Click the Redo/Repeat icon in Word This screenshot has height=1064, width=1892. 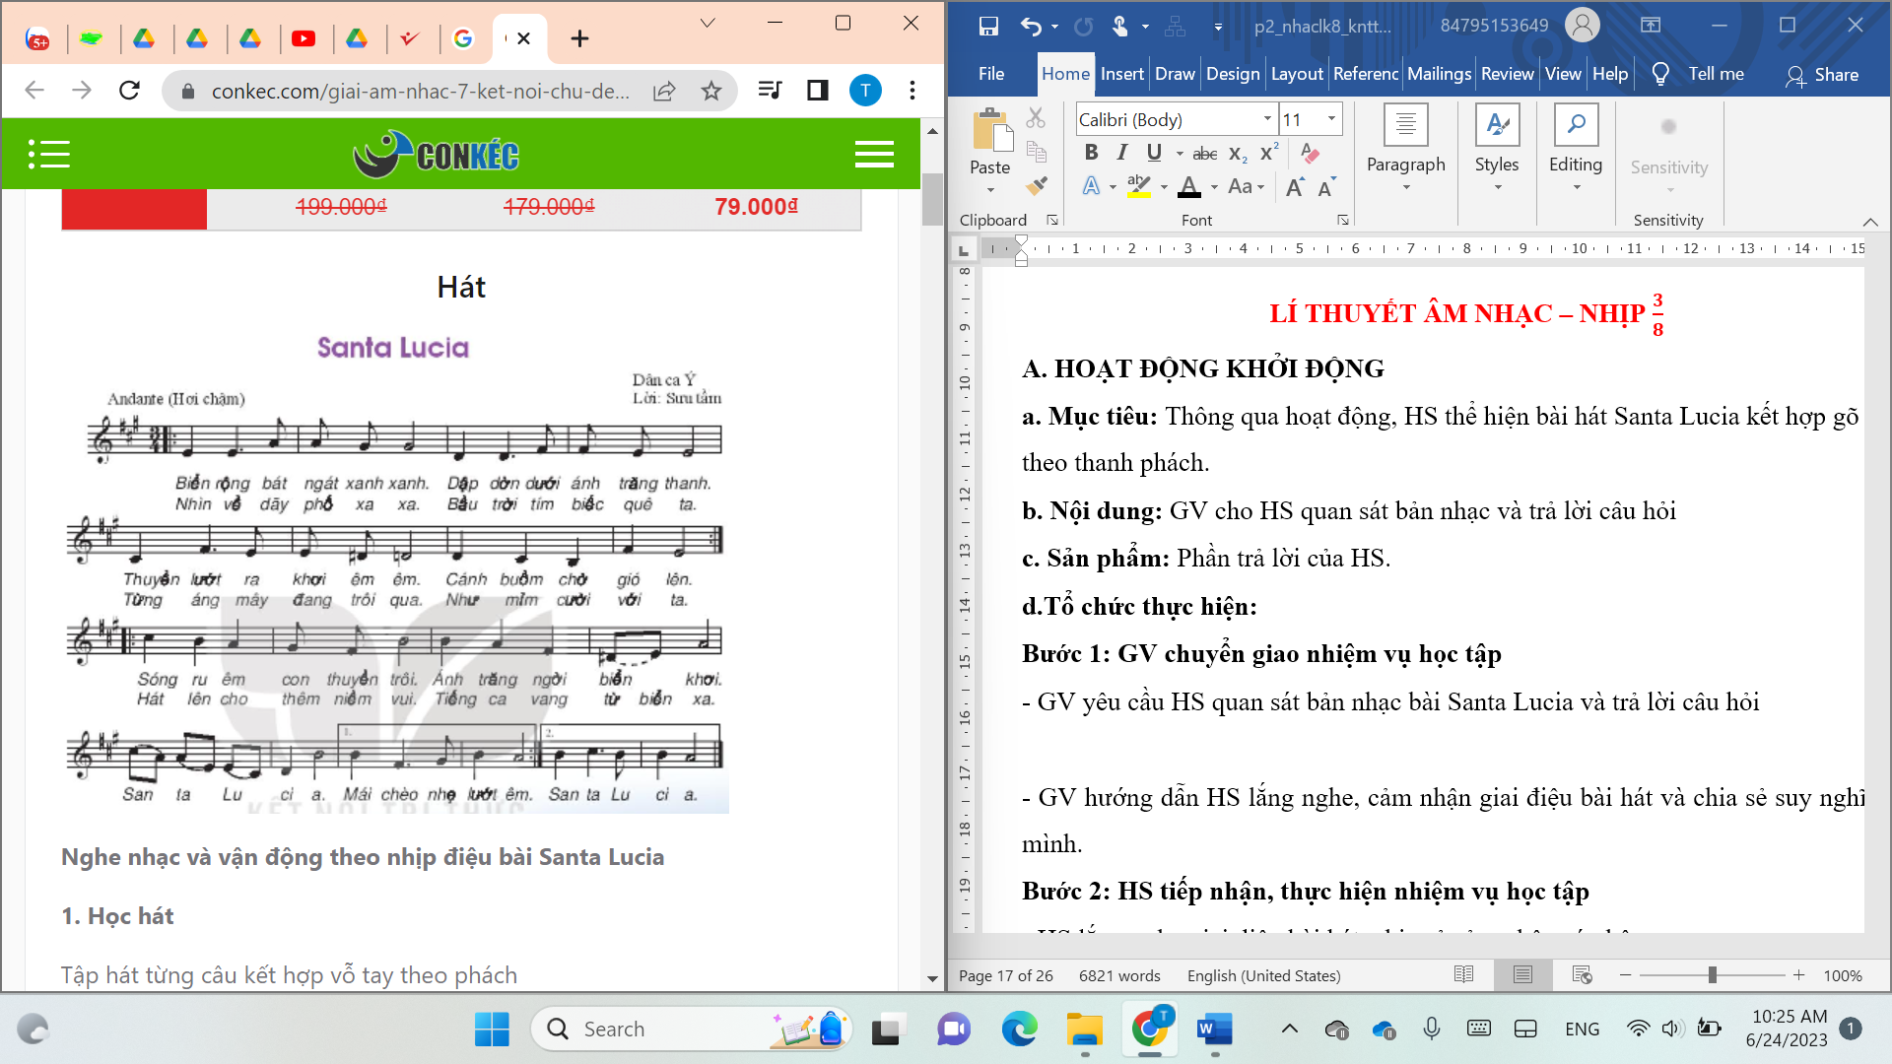1083,27
